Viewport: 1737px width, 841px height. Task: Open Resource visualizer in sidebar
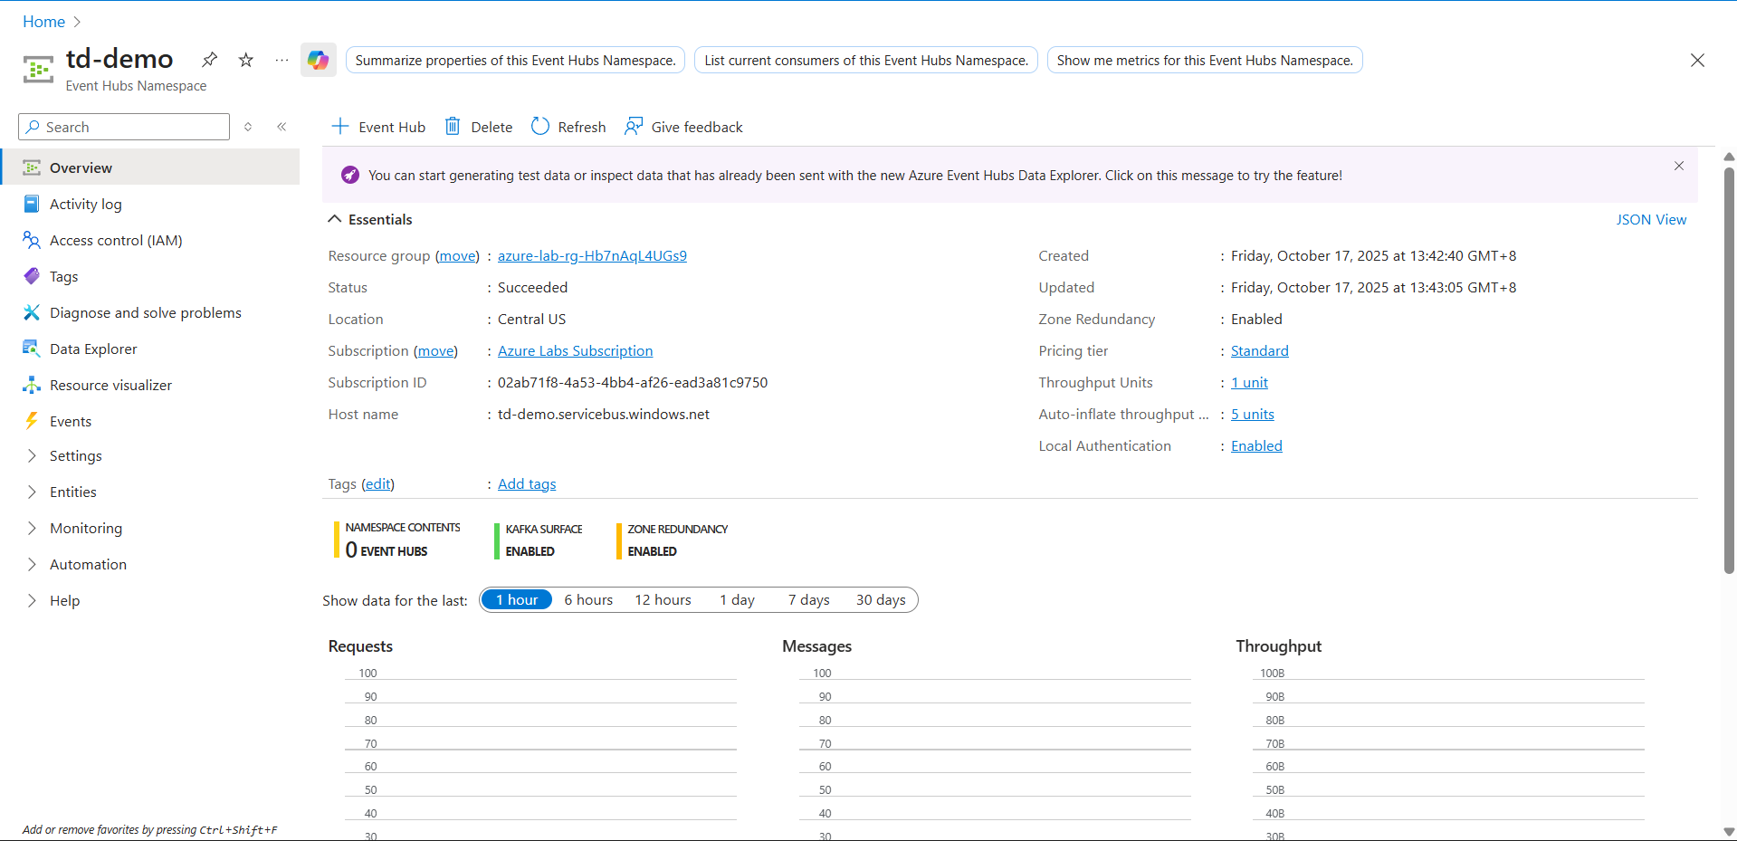pyautogui.click(x=110, y=386)
